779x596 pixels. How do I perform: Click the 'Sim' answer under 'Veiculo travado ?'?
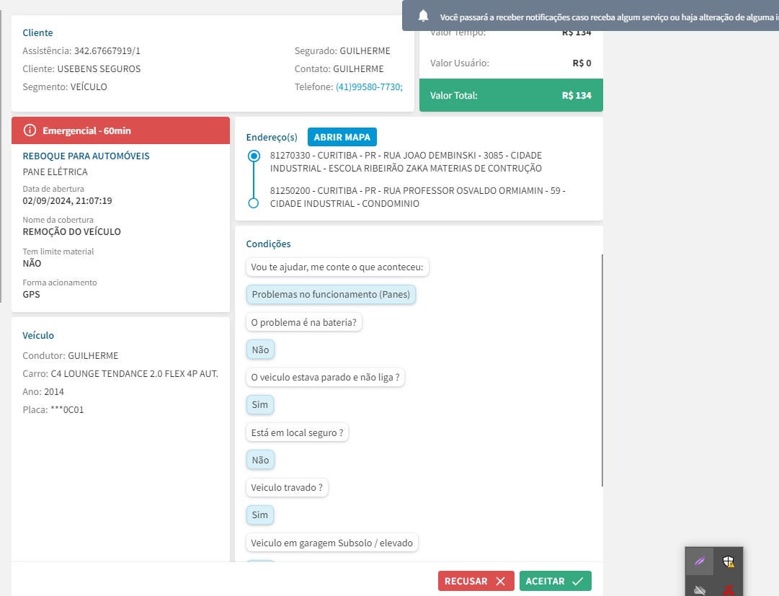point(260,515)
